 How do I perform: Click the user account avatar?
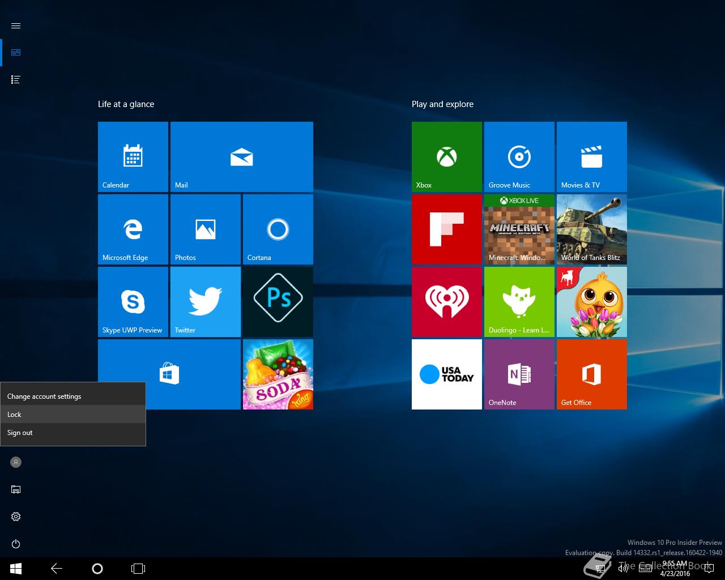click(x=16, y=462)
